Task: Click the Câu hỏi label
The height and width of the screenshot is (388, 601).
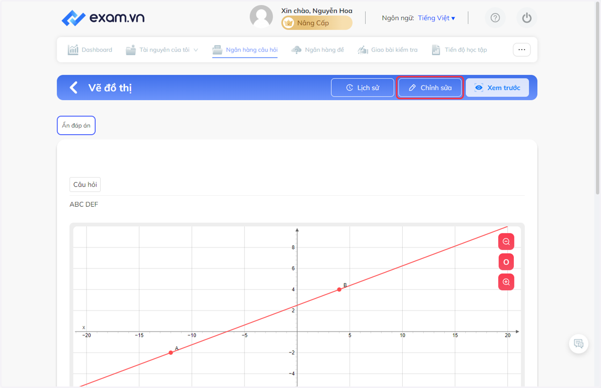Action: point(85,185)
